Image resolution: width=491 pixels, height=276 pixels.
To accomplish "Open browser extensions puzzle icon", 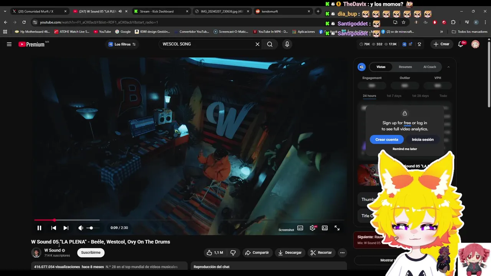I will 453,22.
